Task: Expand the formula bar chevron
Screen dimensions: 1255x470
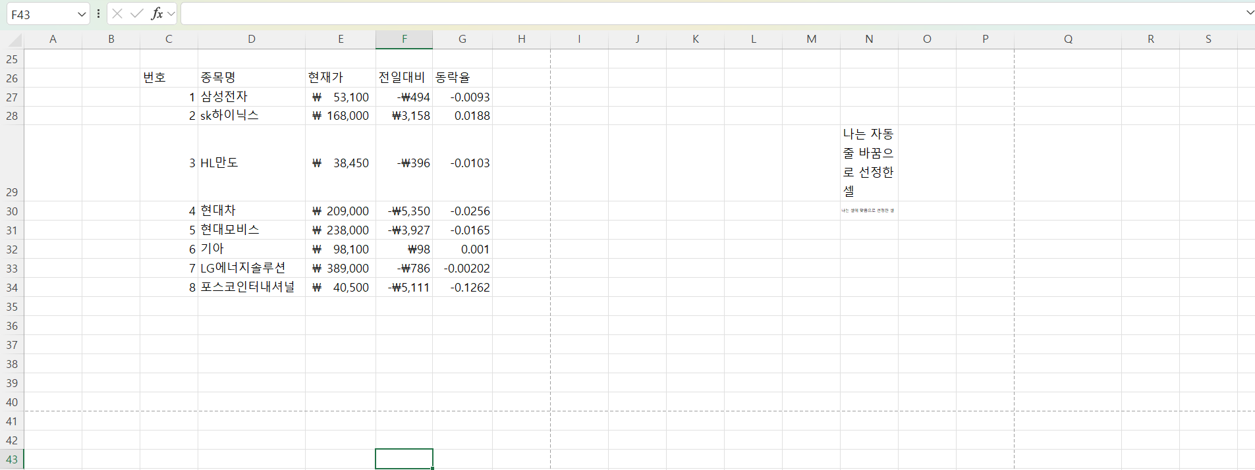Action: point(1249,13)
